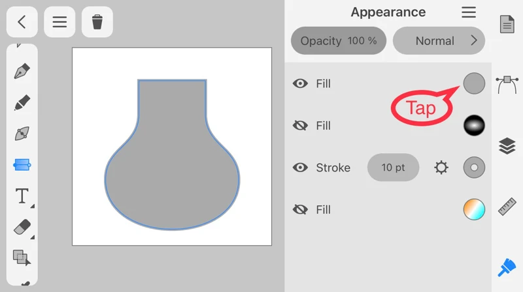
Task: Tap the gray Fill color swatch
Action: click(x=474, y=83)
